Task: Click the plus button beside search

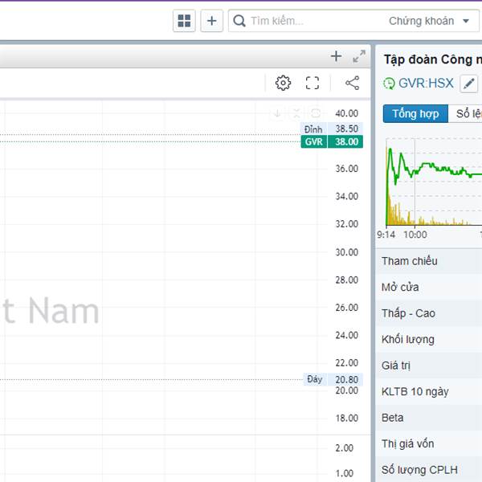Action: click(211, 21)
